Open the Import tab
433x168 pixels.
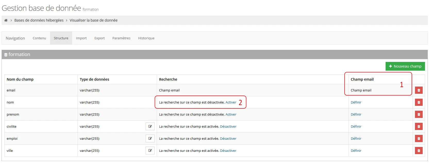point(81,38)
